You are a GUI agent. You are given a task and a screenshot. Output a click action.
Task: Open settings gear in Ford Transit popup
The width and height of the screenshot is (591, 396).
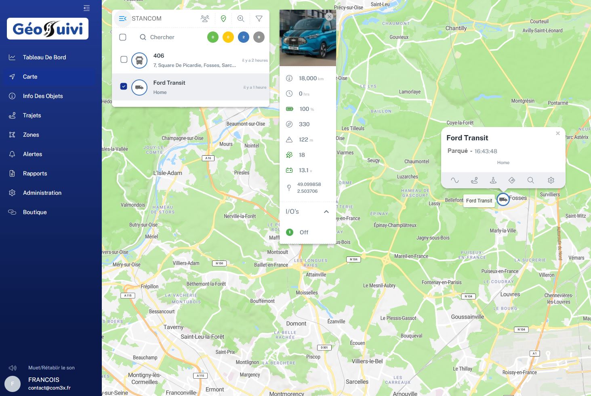[551, 180]
